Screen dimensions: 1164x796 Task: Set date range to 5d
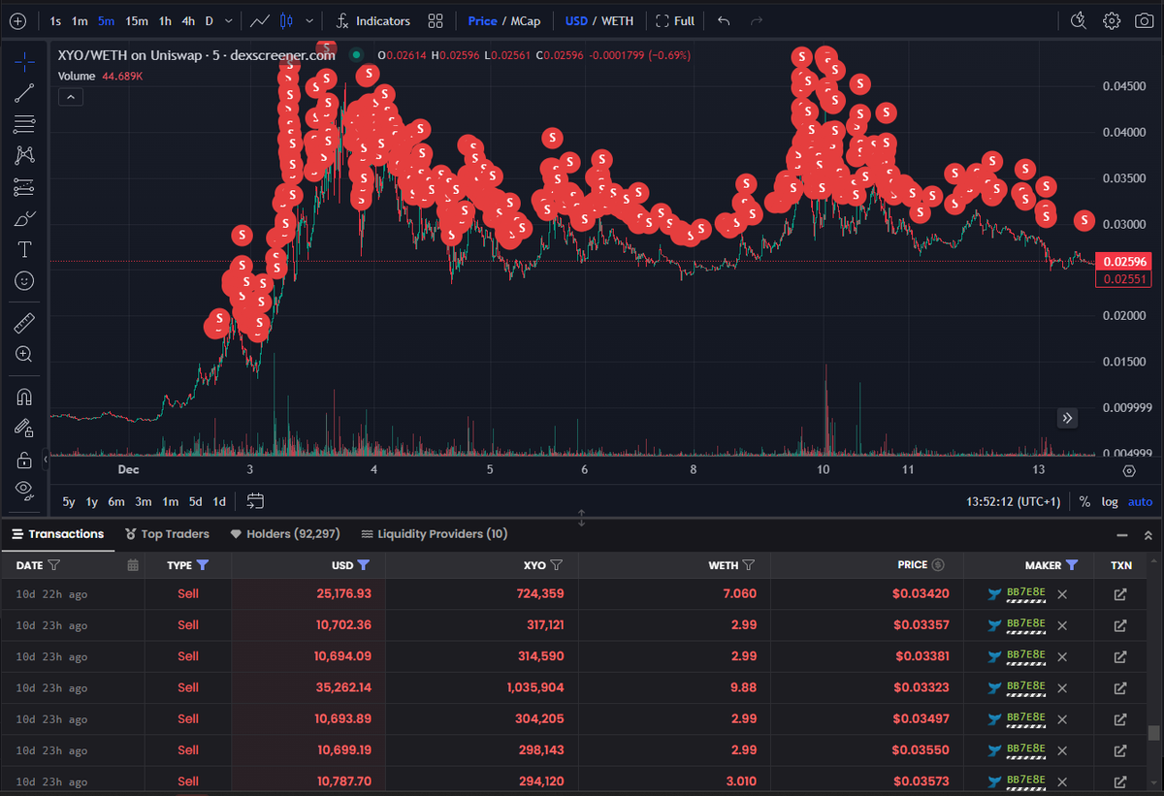point(196,501)
